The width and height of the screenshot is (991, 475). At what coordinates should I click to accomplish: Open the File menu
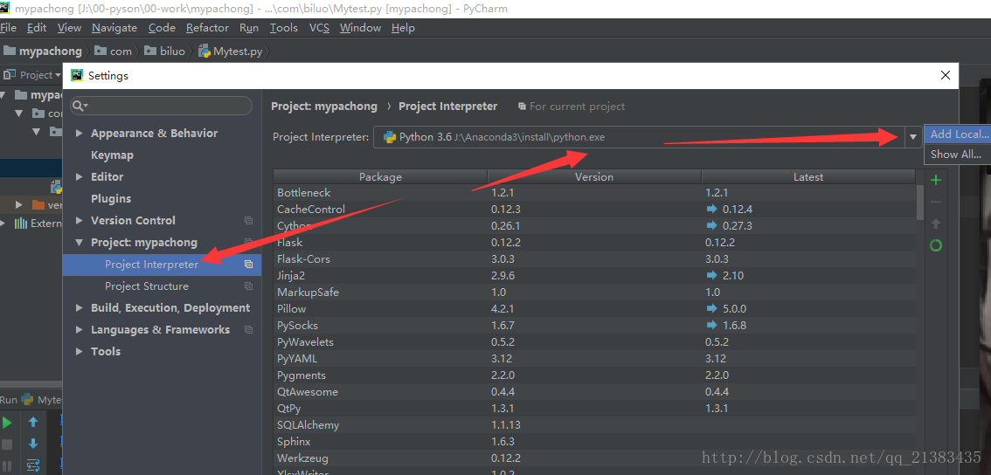8,28
